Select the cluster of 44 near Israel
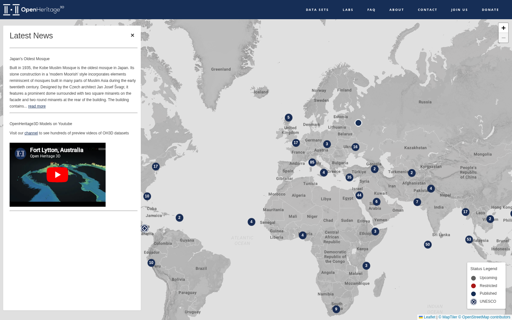The width and height of the screenshot is (512, 320). point(359,195)
